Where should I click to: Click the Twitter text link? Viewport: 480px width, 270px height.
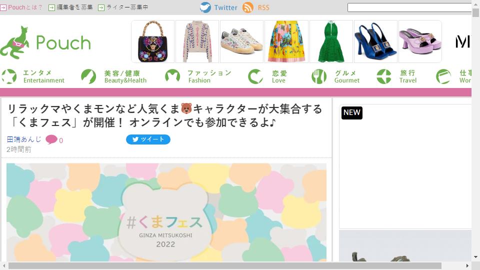(x=225, y=7)
